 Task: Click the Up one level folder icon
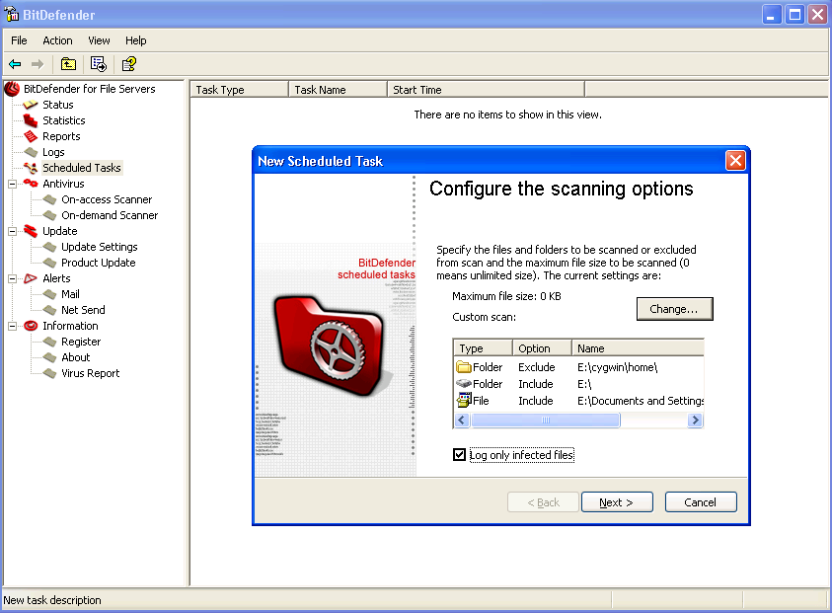[68, 64]
